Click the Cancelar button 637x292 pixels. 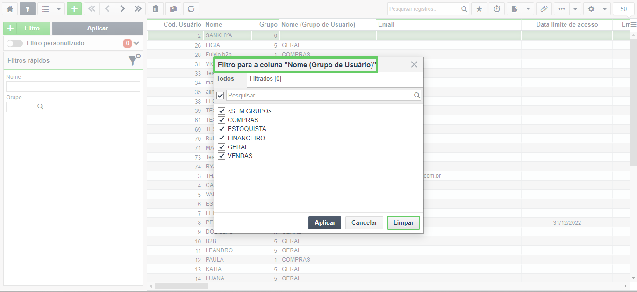point(364,223)
